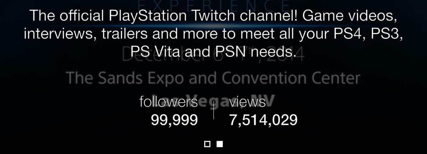Tap the followers label
Image resolution: width=427 pixels, height=154 pixels.
pos(168,102)
